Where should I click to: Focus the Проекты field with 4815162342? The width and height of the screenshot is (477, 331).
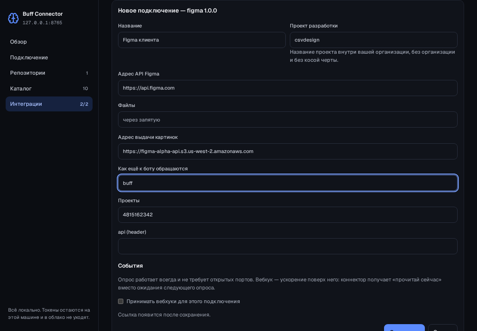click(x=288, y=215)
